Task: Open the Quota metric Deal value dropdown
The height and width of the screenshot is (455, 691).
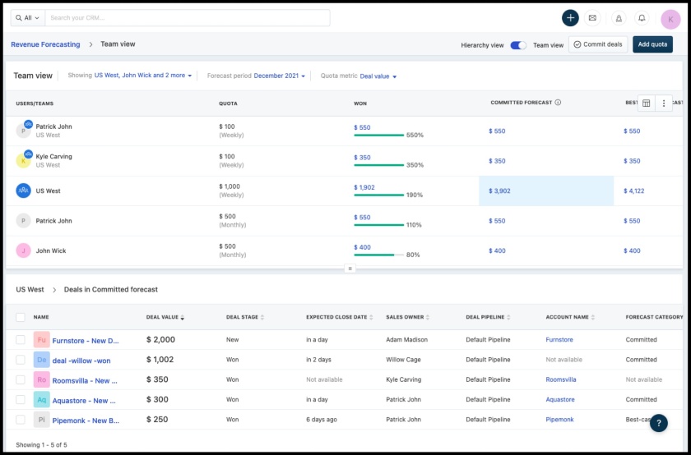Action: (x=378, y=76)
